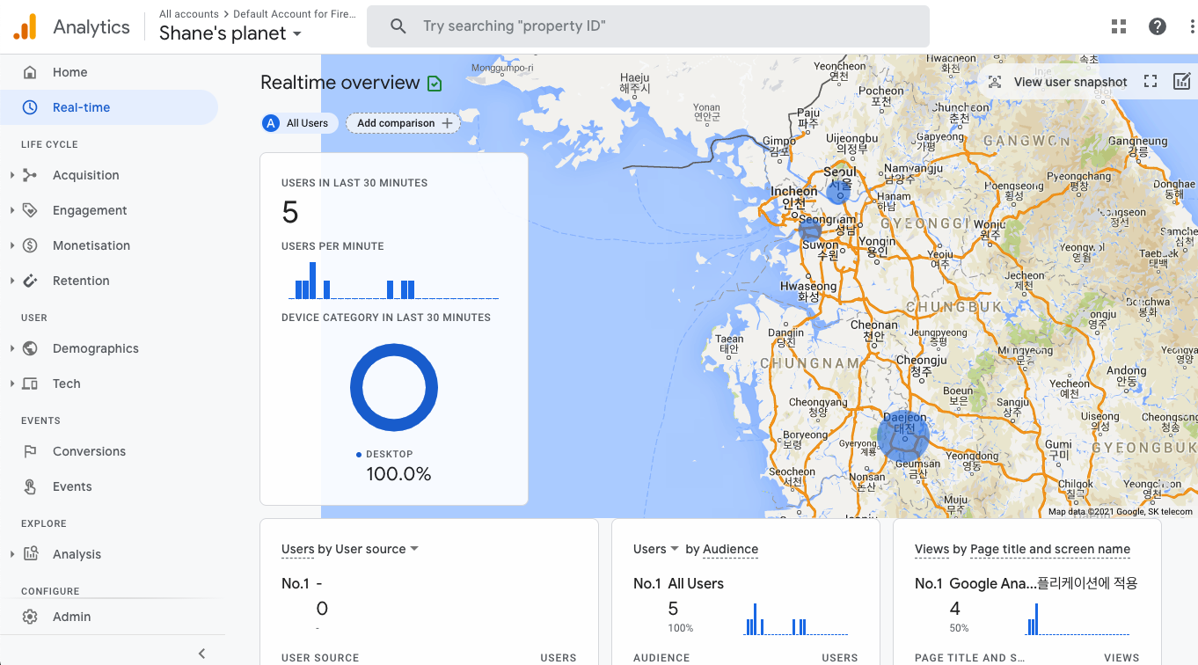Click the Daejeon user bubble on the map
The height and width of the screenshot is (665, 1198).
click(x=903, y=436)
